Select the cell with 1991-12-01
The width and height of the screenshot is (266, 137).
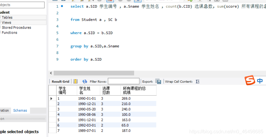89,120
